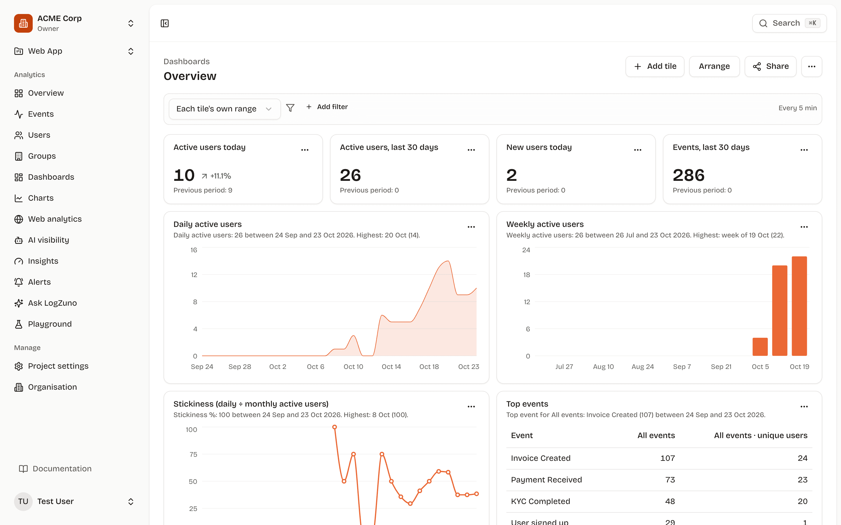Open the Each tile's own range dropdown

(x=225, y=109)
